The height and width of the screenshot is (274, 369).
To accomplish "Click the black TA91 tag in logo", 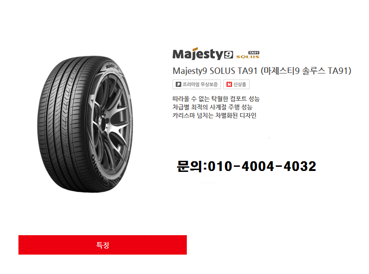I will (x=254, y=53).
